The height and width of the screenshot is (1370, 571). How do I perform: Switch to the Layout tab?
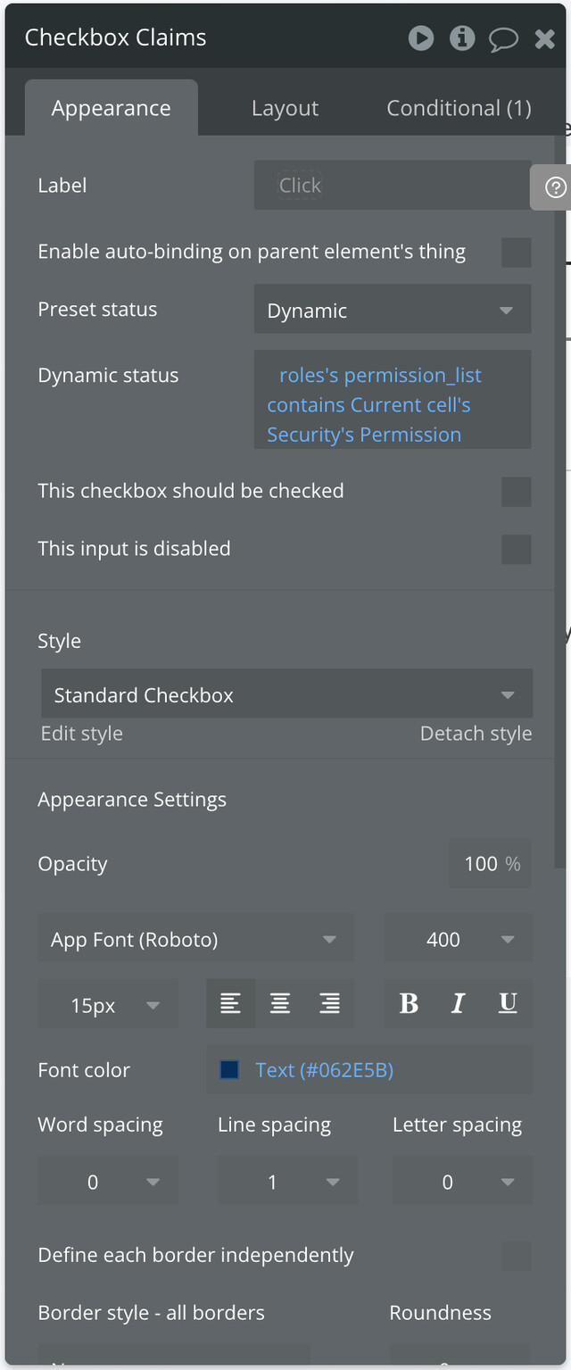pos(285,108)
